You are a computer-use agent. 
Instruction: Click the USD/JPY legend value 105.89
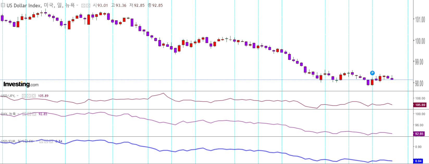(43, 96)
